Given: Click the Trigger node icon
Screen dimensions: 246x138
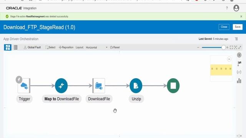Looking at the screenshot, I should (24, 85).
